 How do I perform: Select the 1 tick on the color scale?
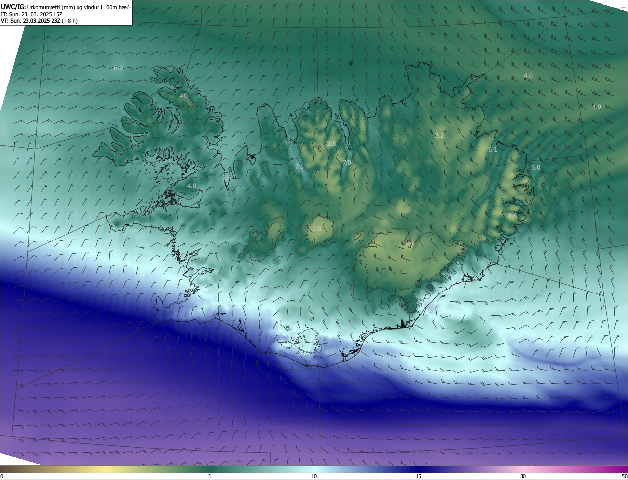point(105,476)
